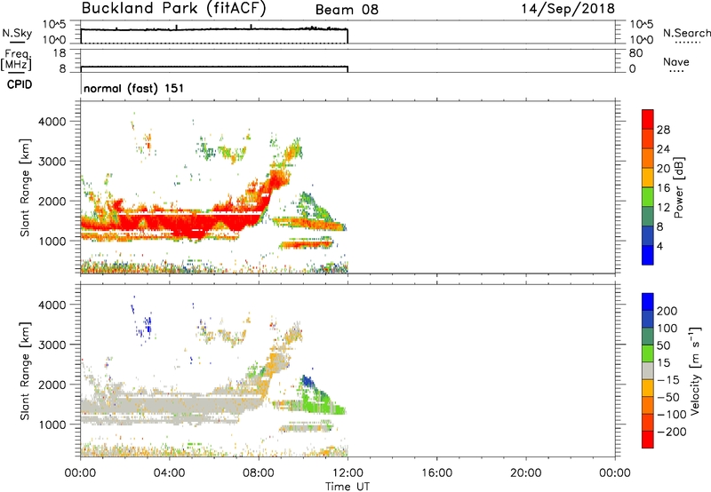
Task: Pick the red top of power colorbar
Action: pos(648,119)
